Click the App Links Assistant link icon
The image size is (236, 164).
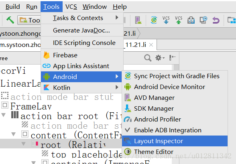(x=47, y=66)
